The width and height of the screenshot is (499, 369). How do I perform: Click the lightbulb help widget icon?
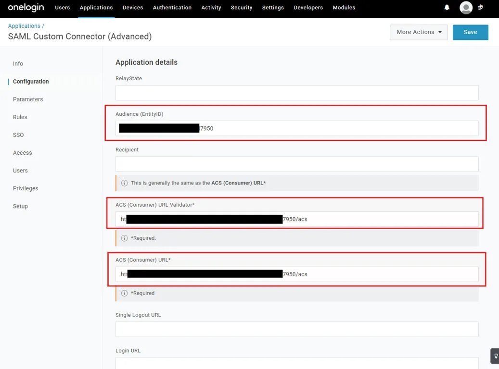tap(496, 356)
